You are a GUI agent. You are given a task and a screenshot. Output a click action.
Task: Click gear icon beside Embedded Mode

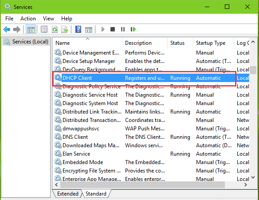58,162
